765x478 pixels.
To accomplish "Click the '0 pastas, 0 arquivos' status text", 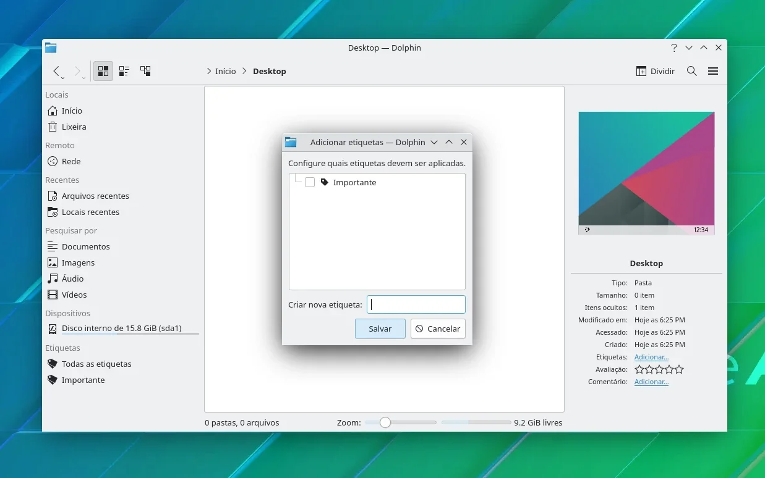I will point(242,422).
